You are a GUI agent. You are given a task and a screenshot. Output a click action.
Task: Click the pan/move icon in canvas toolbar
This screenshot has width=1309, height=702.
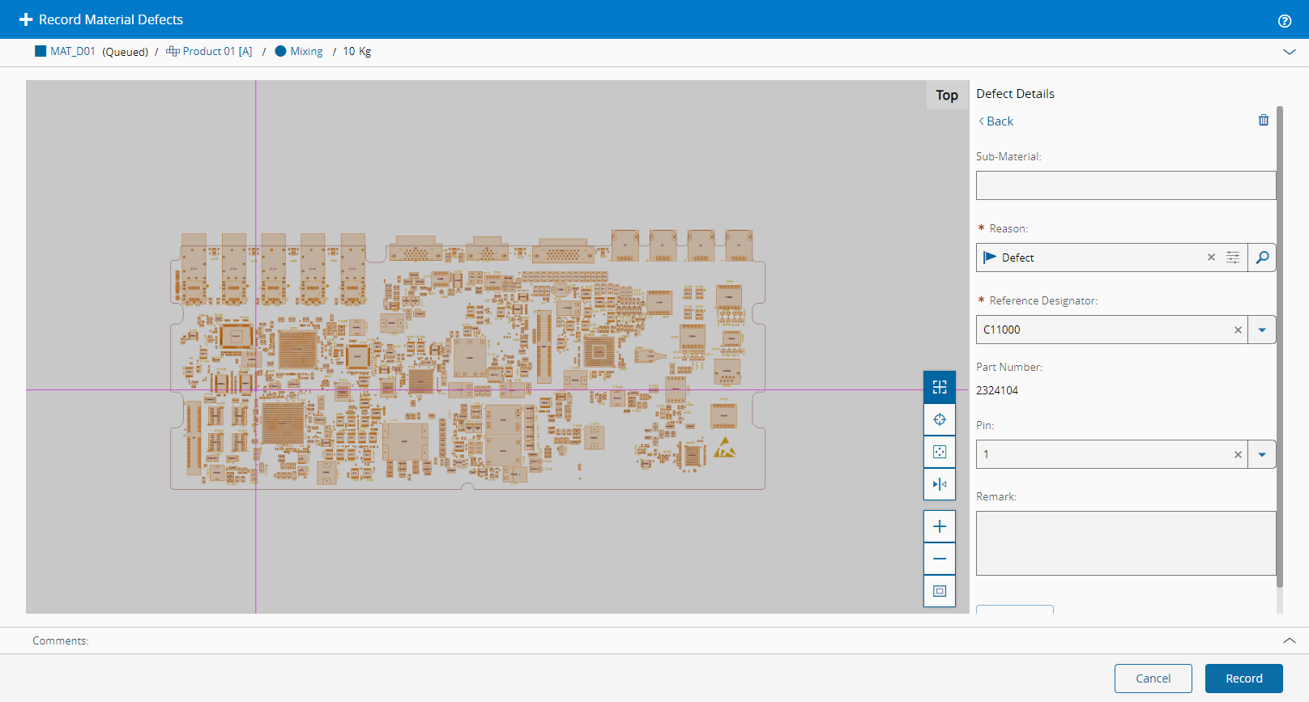pos(940,452)
